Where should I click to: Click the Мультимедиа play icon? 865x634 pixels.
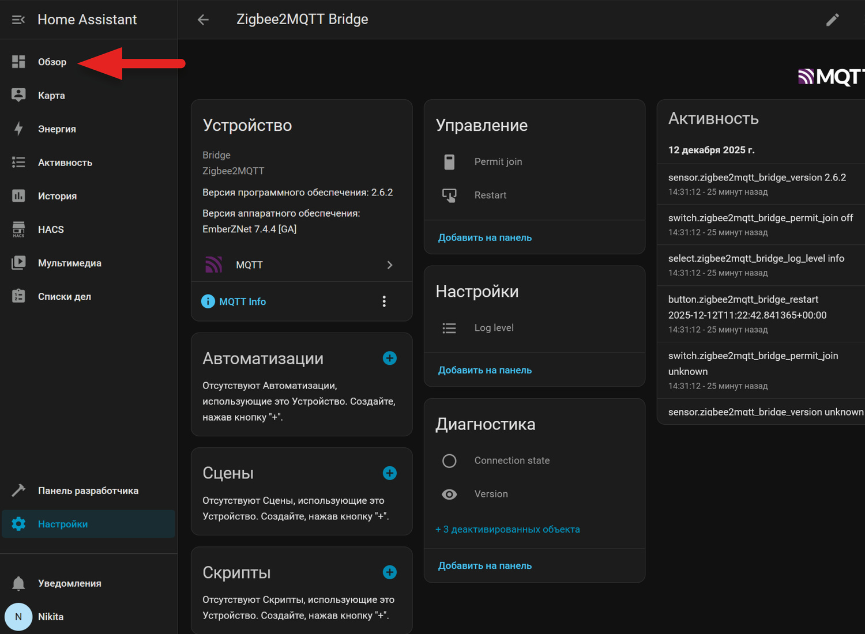click(18, 262)
